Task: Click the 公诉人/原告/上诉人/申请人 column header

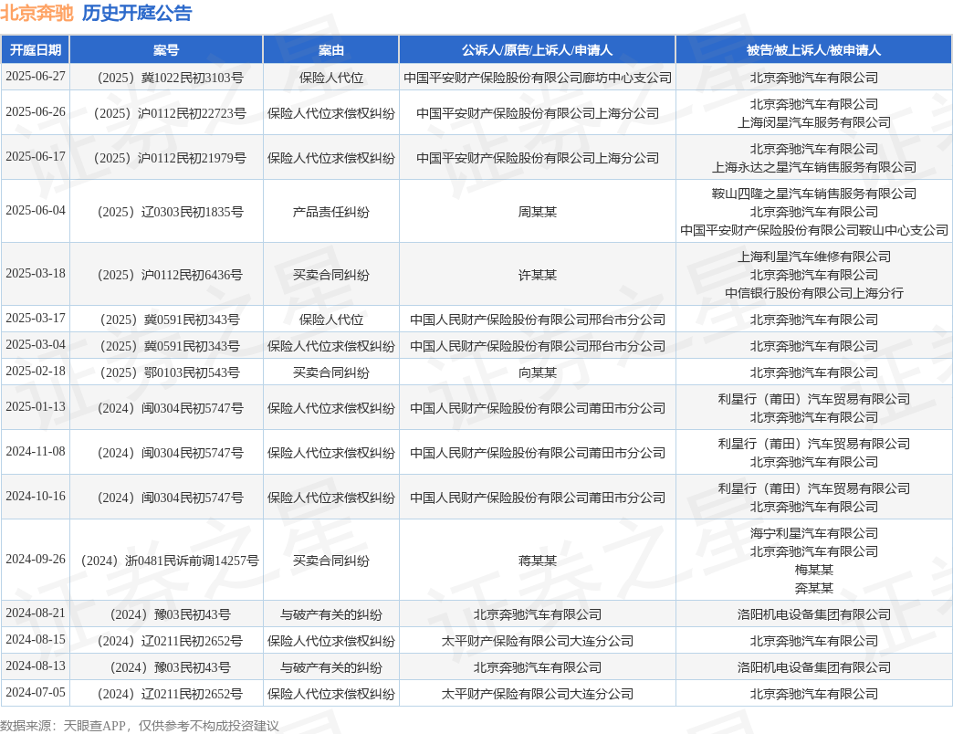Action: [538, 50]
